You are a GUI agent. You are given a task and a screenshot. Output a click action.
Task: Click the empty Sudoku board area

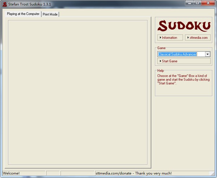[78, 92]
